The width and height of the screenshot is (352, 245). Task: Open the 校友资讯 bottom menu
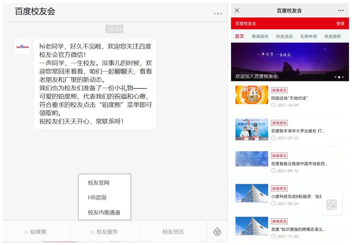pyautogui.click(x=173, y=232)
